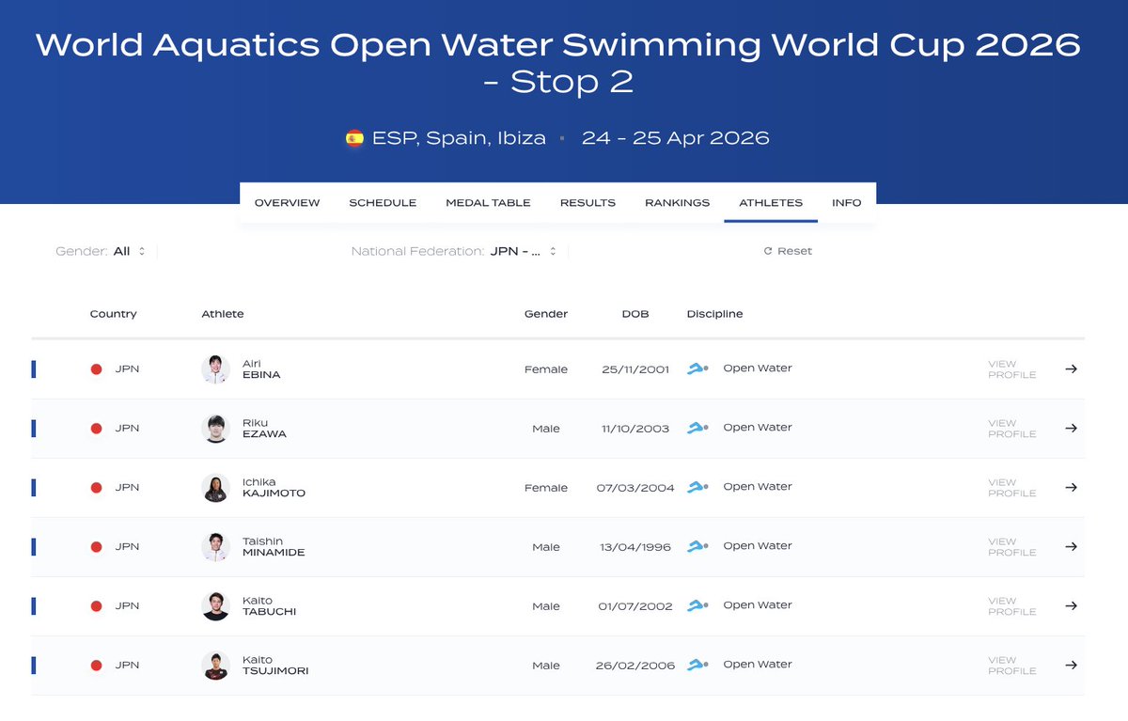Click the event dates 24 - 25 Apr 2026
The image size is (1128, 721).
coord(675,138)
